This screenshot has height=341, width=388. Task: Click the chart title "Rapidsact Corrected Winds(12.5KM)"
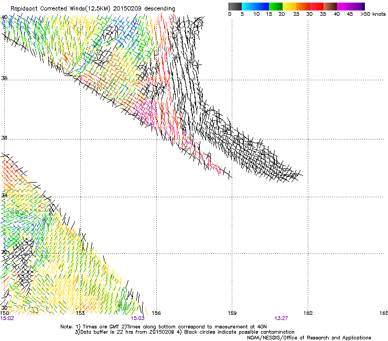[60, 9]
